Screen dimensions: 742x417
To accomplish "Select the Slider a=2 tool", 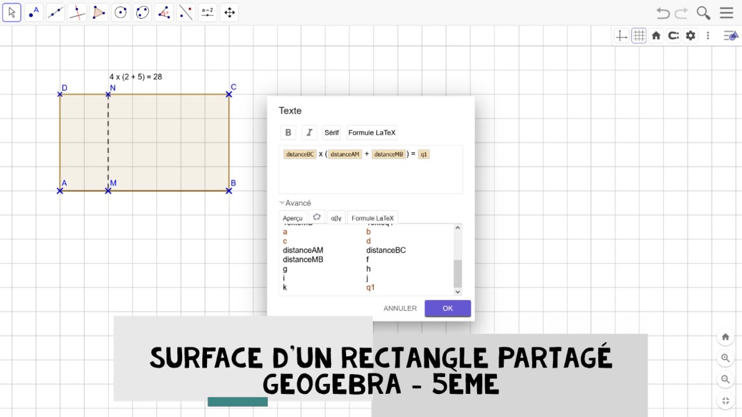I will coord(208,12).
